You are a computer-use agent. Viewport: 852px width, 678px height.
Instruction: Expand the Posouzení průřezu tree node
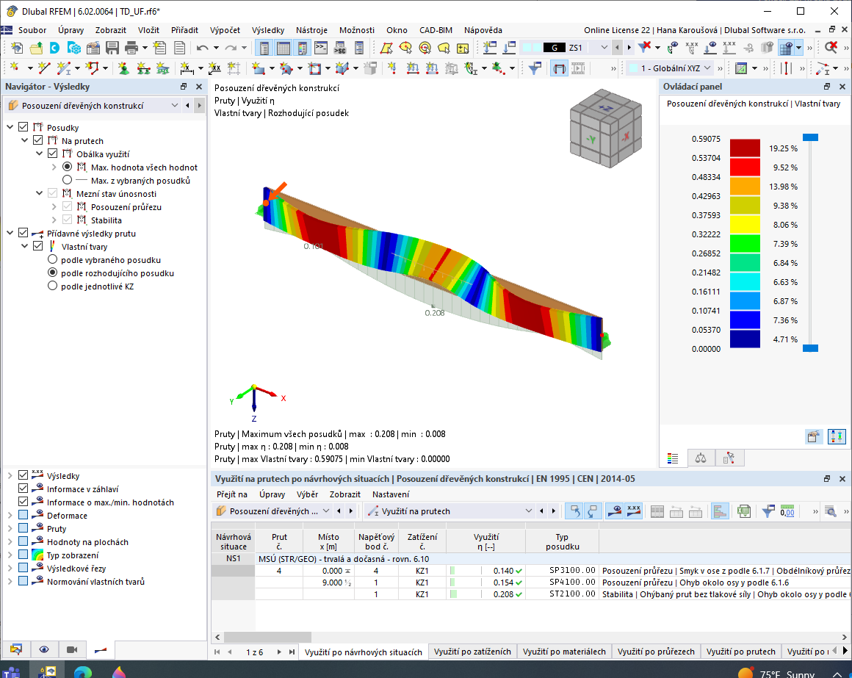(54, 207)
